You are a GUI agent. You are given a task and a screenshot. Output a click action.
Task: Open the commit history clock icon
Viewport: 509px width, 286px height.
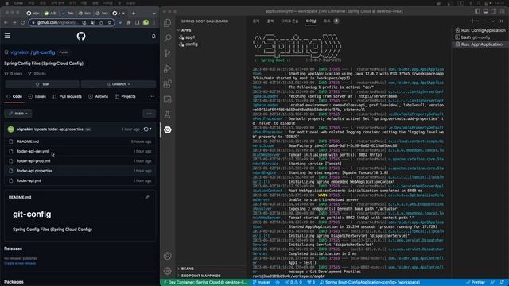pos(147,129)
